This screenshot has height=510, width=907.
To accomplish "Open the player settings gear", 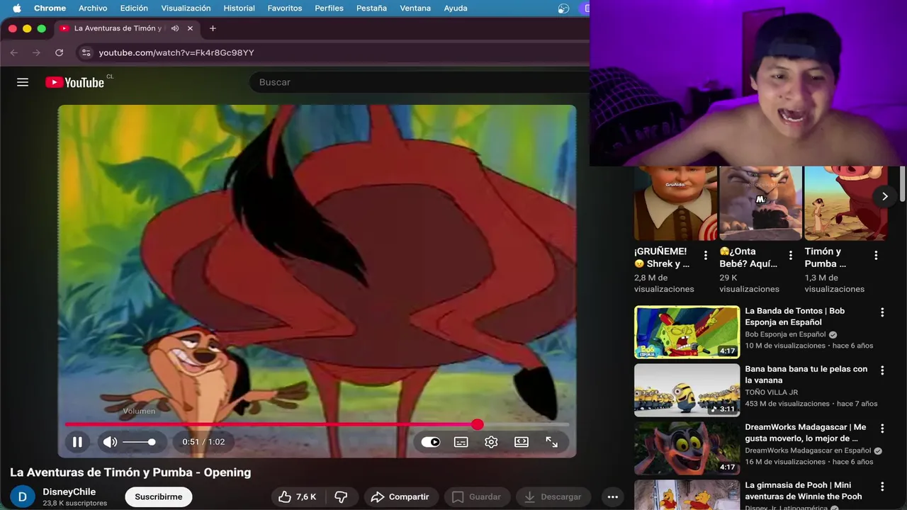I will point(491,442).
